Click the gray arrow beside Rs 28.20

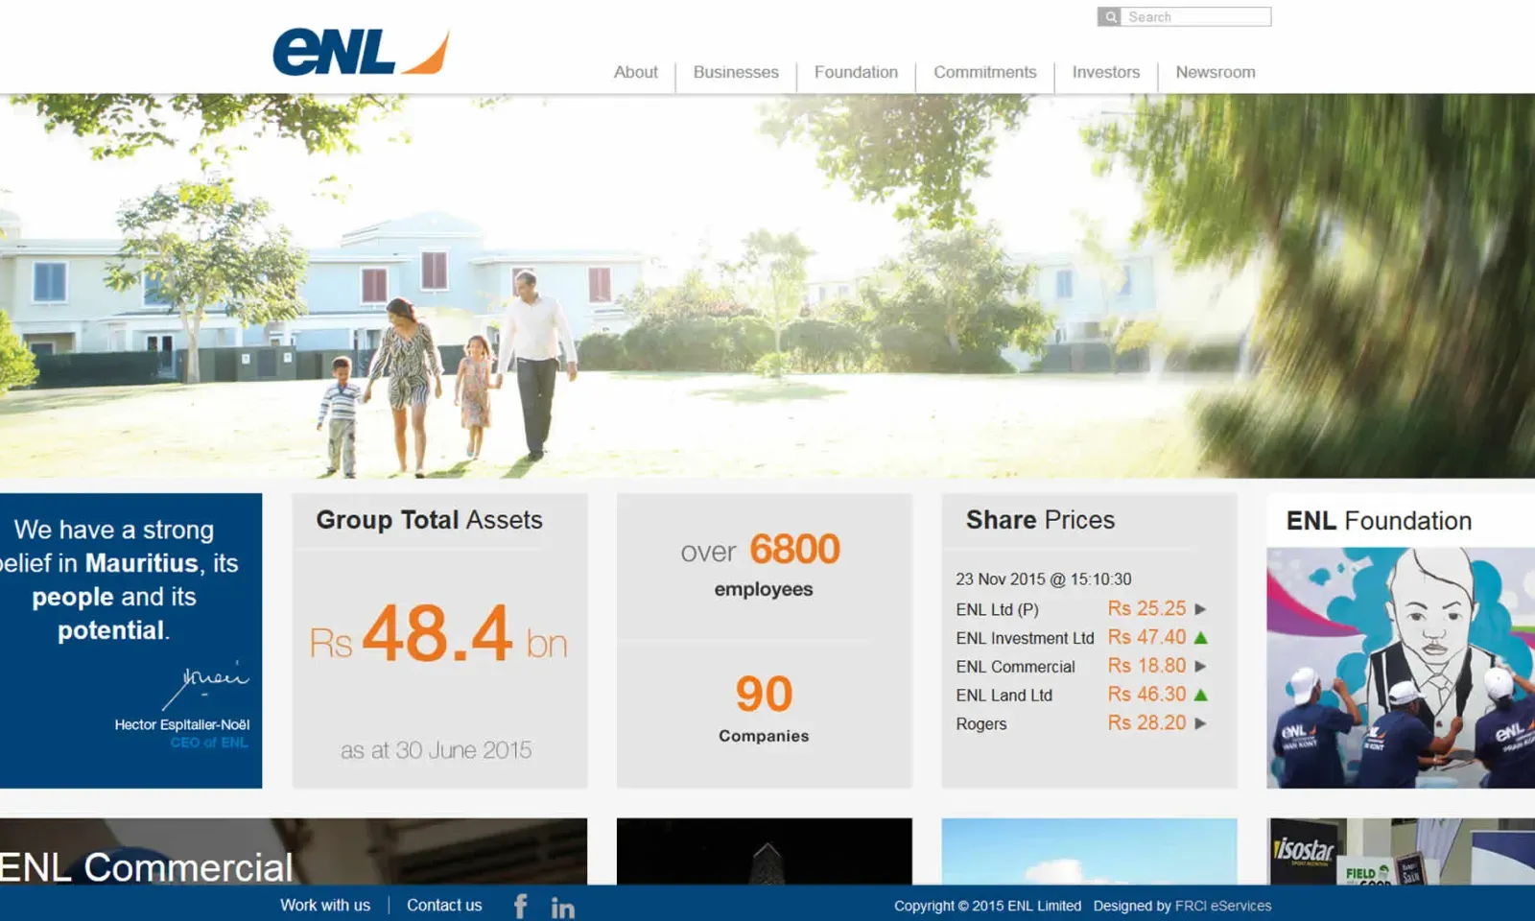pos(1200,723)
